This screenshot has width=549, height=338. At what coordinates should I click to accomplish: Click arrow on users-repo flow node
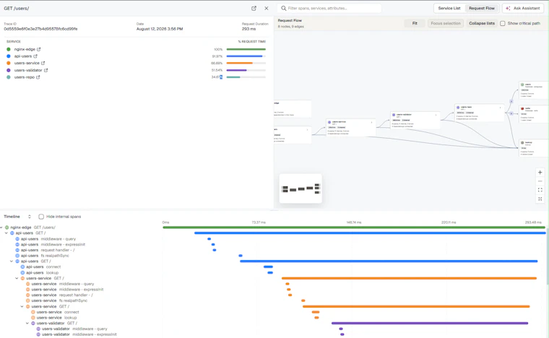tap(500, 108)
